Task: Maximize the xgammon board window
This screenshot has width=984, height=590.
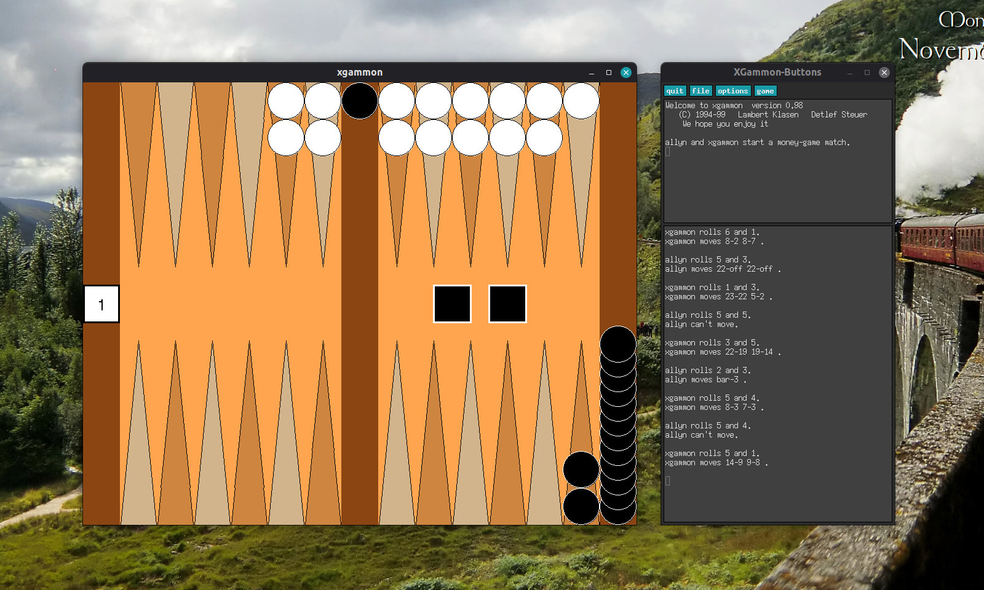Action: (x=609, y=73)
